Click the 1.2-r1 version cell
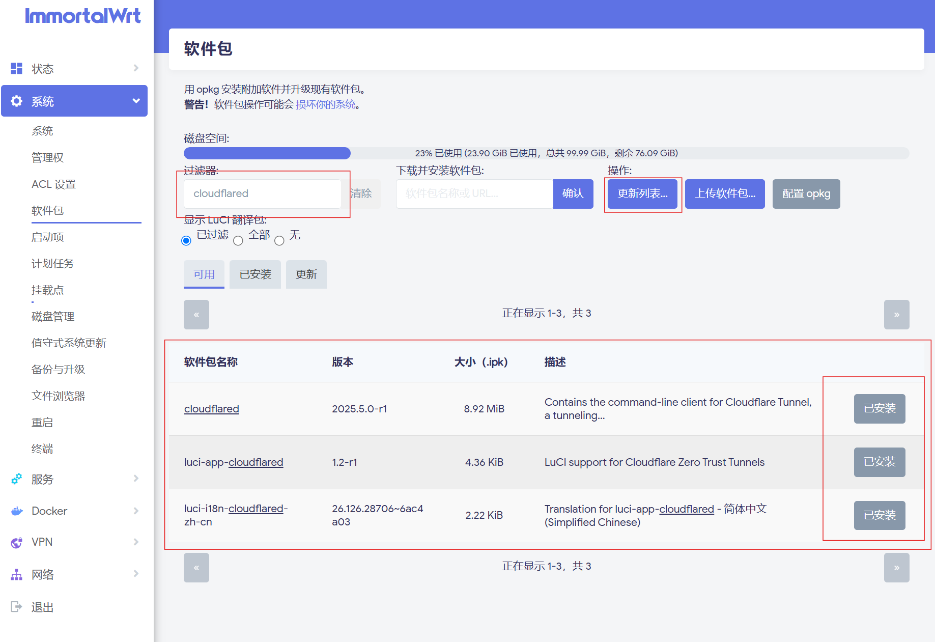Screen dimensions: 935x642 pyautogui.click(x=345, y=462)
